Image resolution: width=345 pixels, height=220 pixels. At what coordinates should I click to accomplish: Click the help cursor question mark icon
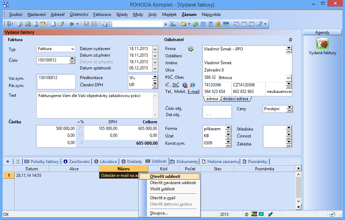[x=260, y=24]
